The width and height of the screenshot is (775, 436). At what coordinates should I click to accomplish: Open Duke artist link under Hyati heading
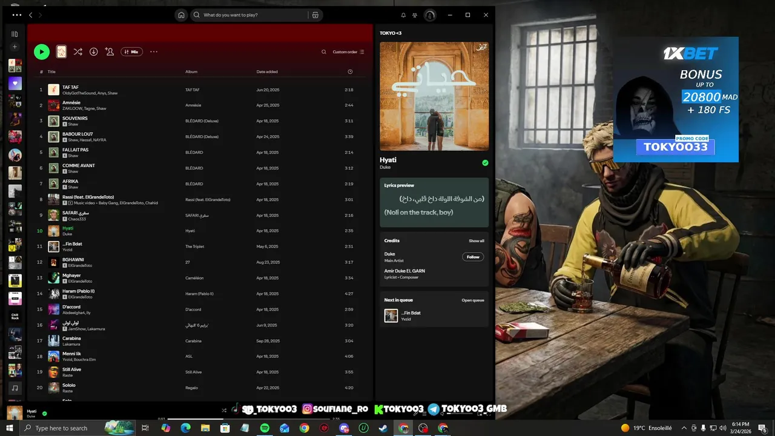pos(385,167)
